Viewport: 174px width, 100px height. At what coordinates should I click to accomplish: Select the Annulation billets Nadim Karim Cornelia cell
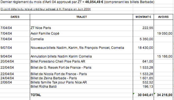(x=81, y=56)
